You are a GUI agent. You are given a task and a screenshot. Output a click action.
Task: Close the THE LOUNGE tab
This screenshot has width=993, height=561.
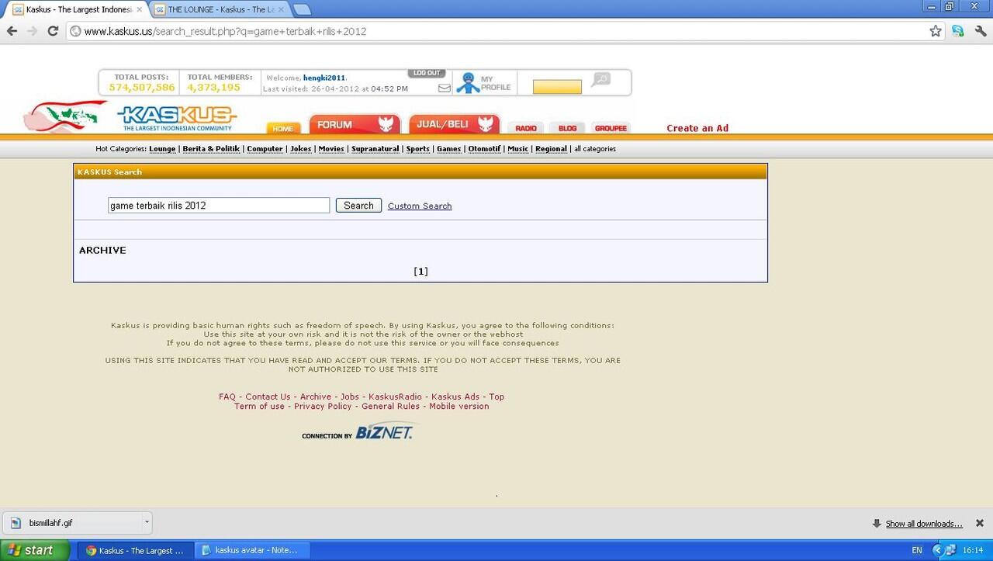coord(281,9)
